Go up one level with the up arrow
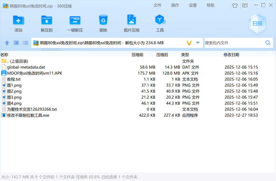 click(x=7, y=43)
